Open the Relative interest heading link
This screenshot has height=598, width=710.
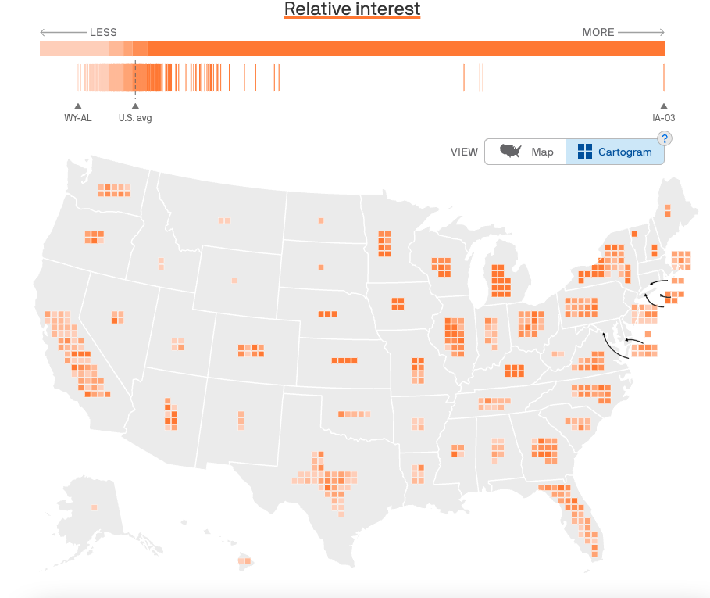pos(351,9)
